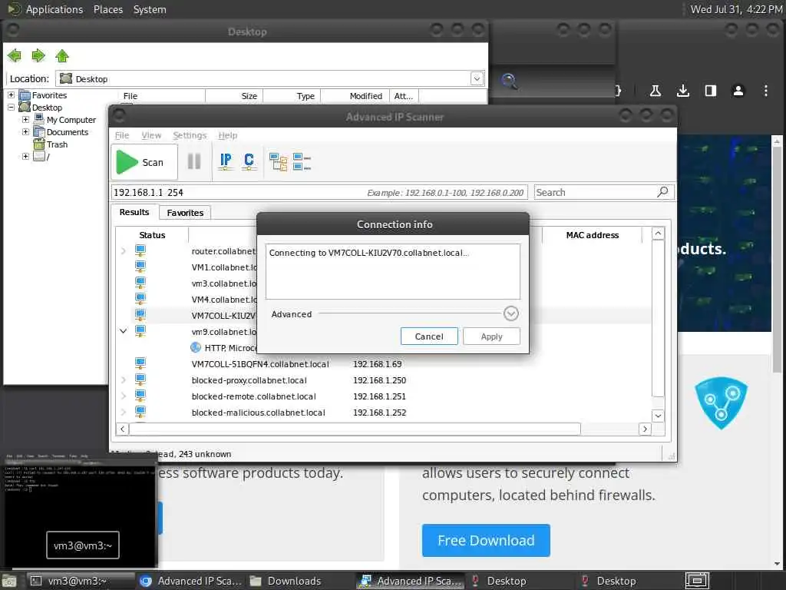Pause the scan in Advanced IP Scanner
Viewport: 786px width, 590px height.
point(194,161)
